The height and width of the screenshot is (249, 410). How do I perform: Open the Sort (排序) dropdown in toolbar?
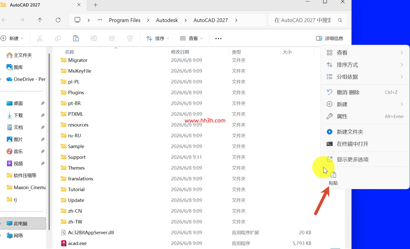(158, 38)
